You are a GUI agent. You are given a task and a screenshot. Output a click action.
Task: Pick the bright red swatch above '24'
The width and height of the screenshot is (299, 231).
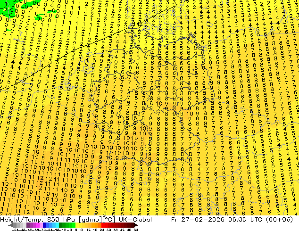(x=103, y=225)
